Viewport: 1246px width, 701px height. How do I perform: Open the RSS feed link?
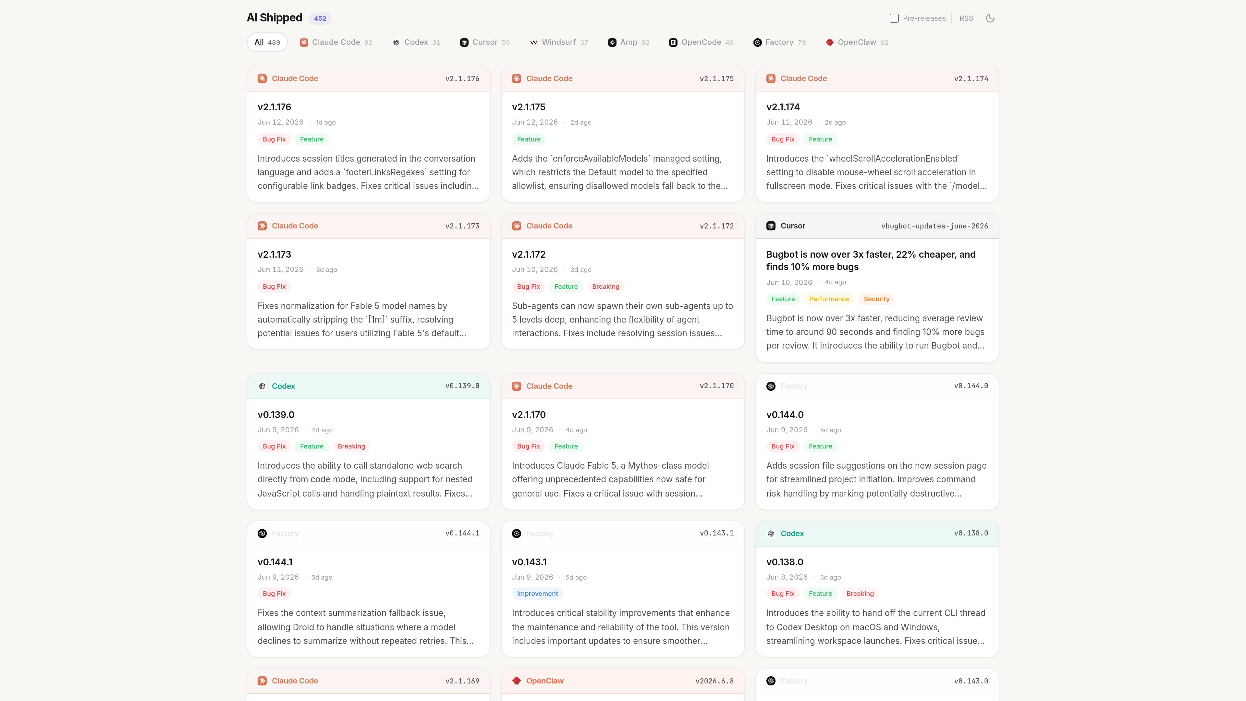click(x=966, y=18)
